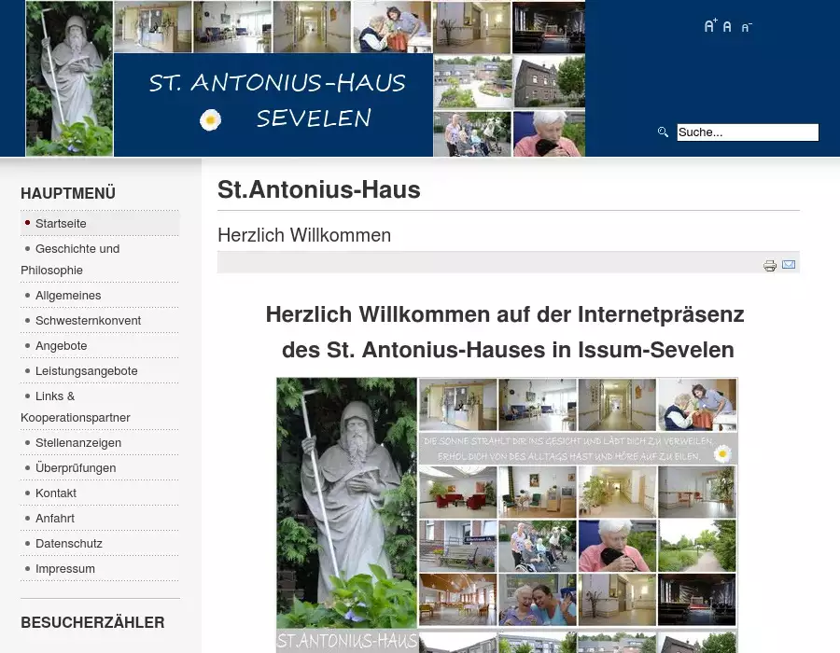Open the Anfahrt directions page
The width and height of the screenshot is (840, 653).
coord(55,519)
